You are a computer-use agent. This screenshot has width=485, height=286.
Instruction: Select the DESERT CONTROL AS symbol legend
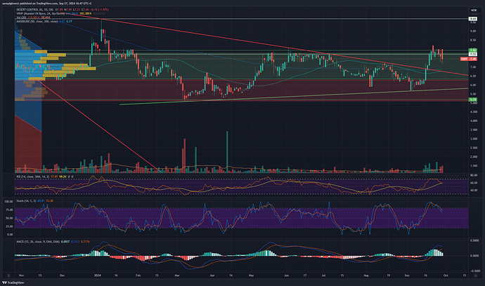pos(62,10)
